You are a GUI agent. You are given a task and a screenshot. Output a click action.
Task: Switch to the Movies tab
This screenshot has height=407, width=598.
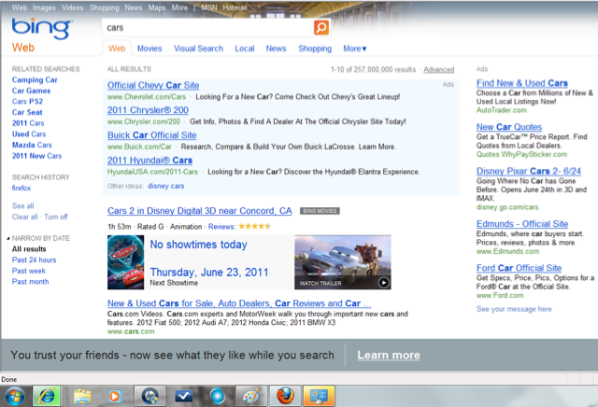click(149, 49)
